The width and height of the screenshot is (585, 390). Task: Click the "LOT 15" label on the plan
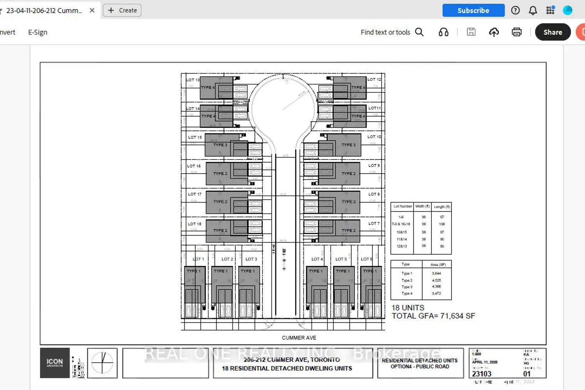click(x=195, y=137)
